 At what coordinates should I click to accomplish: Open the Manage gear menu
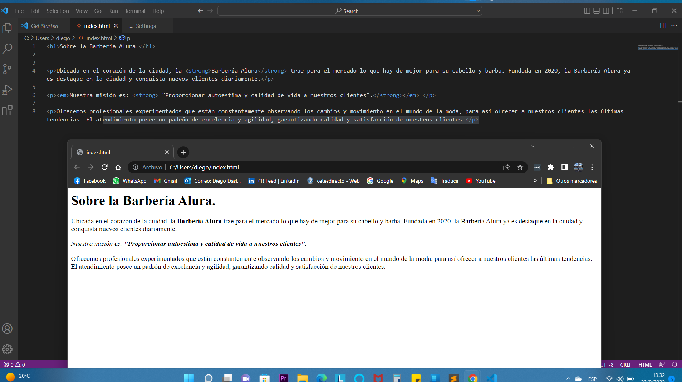pos(7,349)
